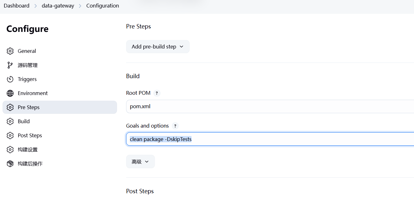The height and width of the screenshot is (197, 414).
Task: Click the Environment globe icon
Action: (x=10, y=93)
